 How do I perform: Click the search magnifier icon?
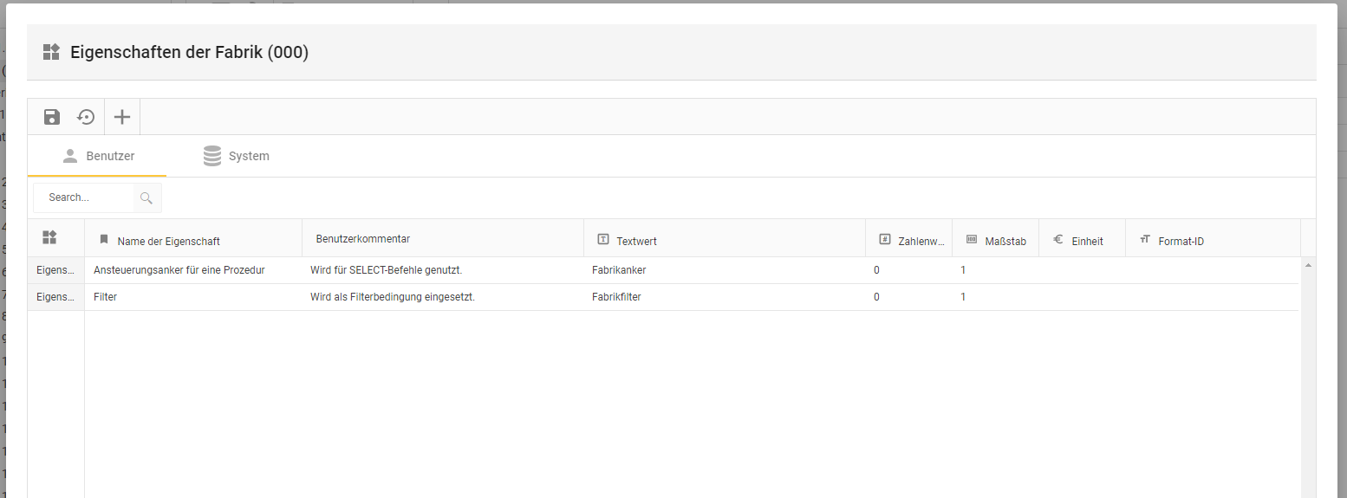point(146,198)
